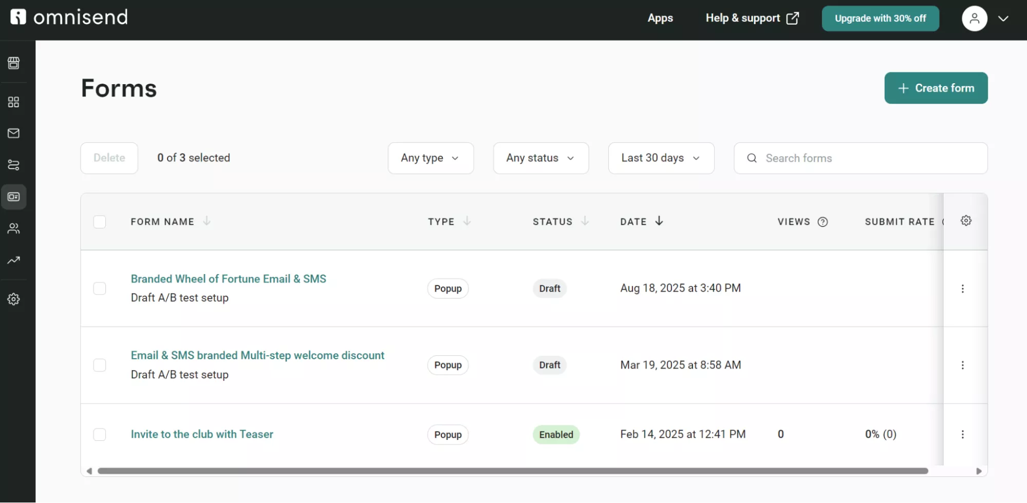1027x503 pixels.
Task: Open the Last 30 days dropdown
Action: [661, 158]
